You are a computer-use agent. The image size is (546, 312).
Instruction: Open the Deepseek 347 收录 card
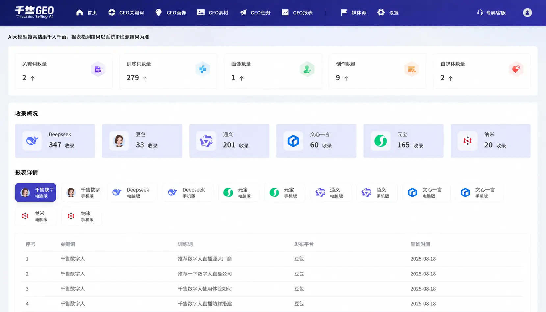pos(55,141)
